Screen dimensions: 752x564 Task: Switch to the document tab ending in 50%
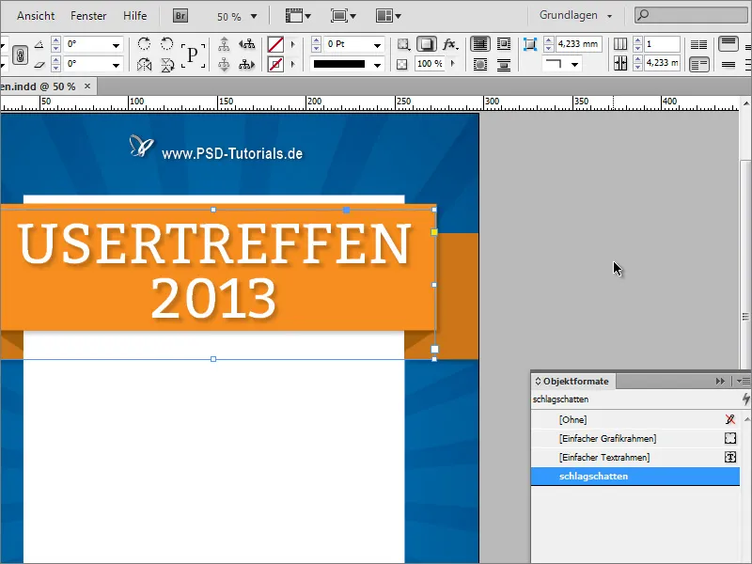pos(38,86)
